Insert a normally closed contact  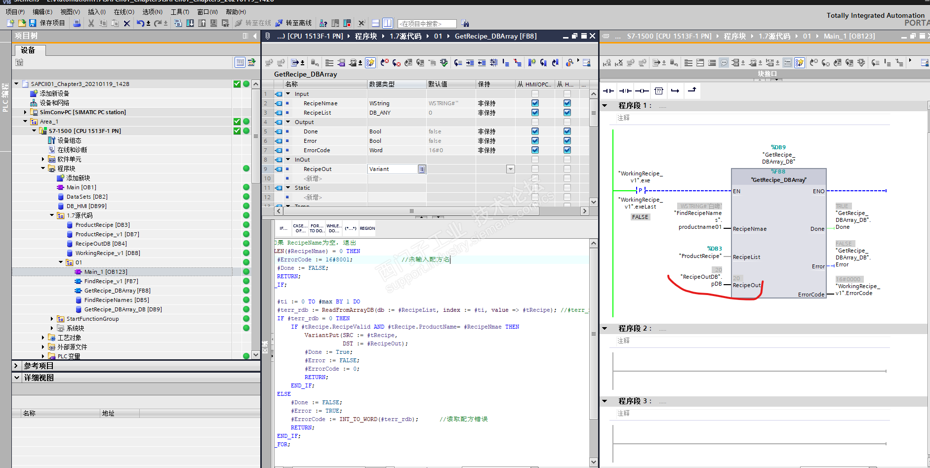(x=625, y=90)
